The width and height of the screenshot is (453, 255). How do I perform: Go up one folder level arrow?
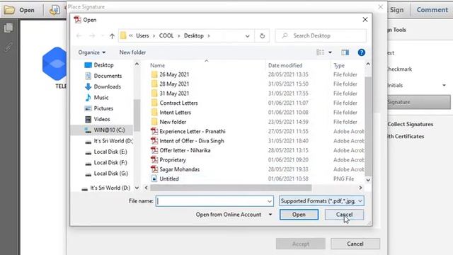tap(112, 36)
